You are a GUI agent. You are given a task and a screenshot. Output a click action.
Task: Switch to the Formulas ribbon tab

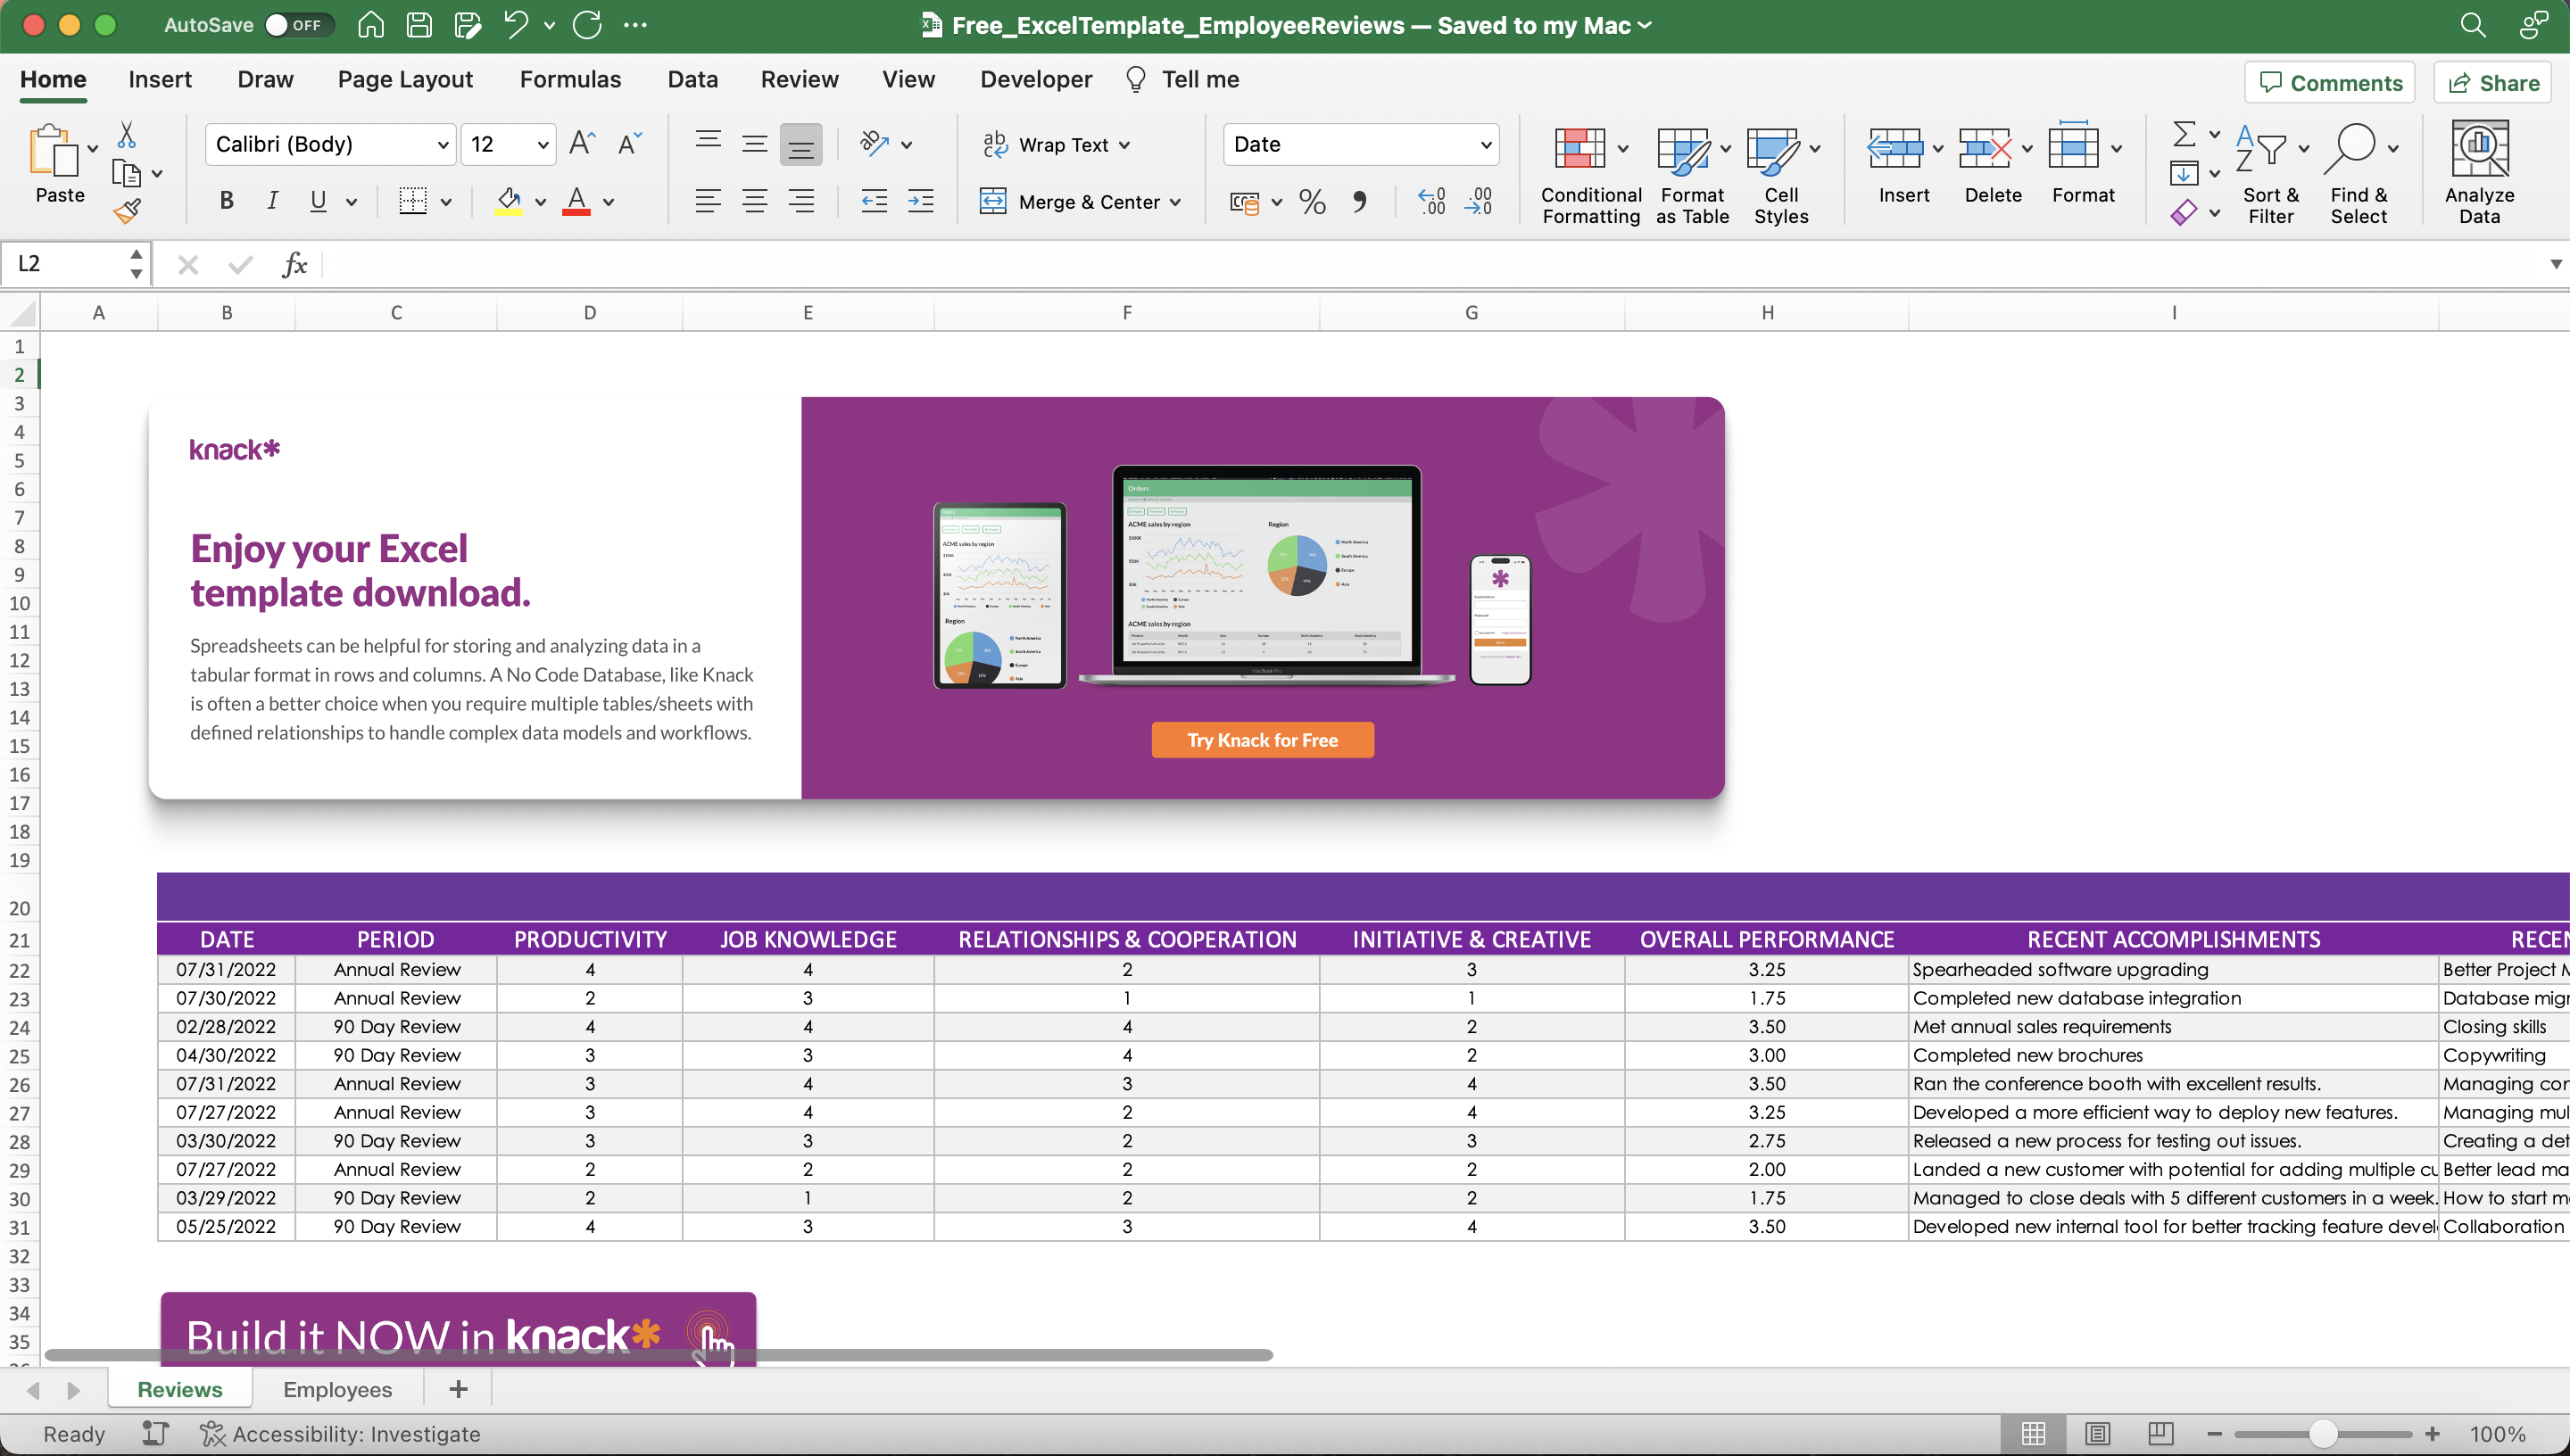point(570,79)
